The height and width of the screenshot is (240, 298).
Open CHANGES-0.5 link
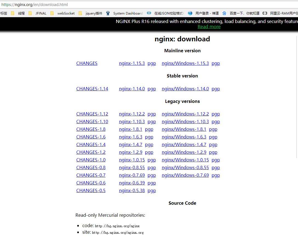coord(91,191)
